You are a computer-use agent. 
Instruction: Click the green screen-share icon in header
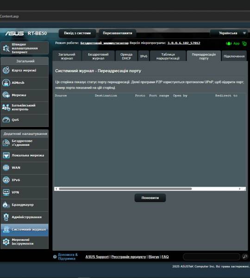coord(244,44)
